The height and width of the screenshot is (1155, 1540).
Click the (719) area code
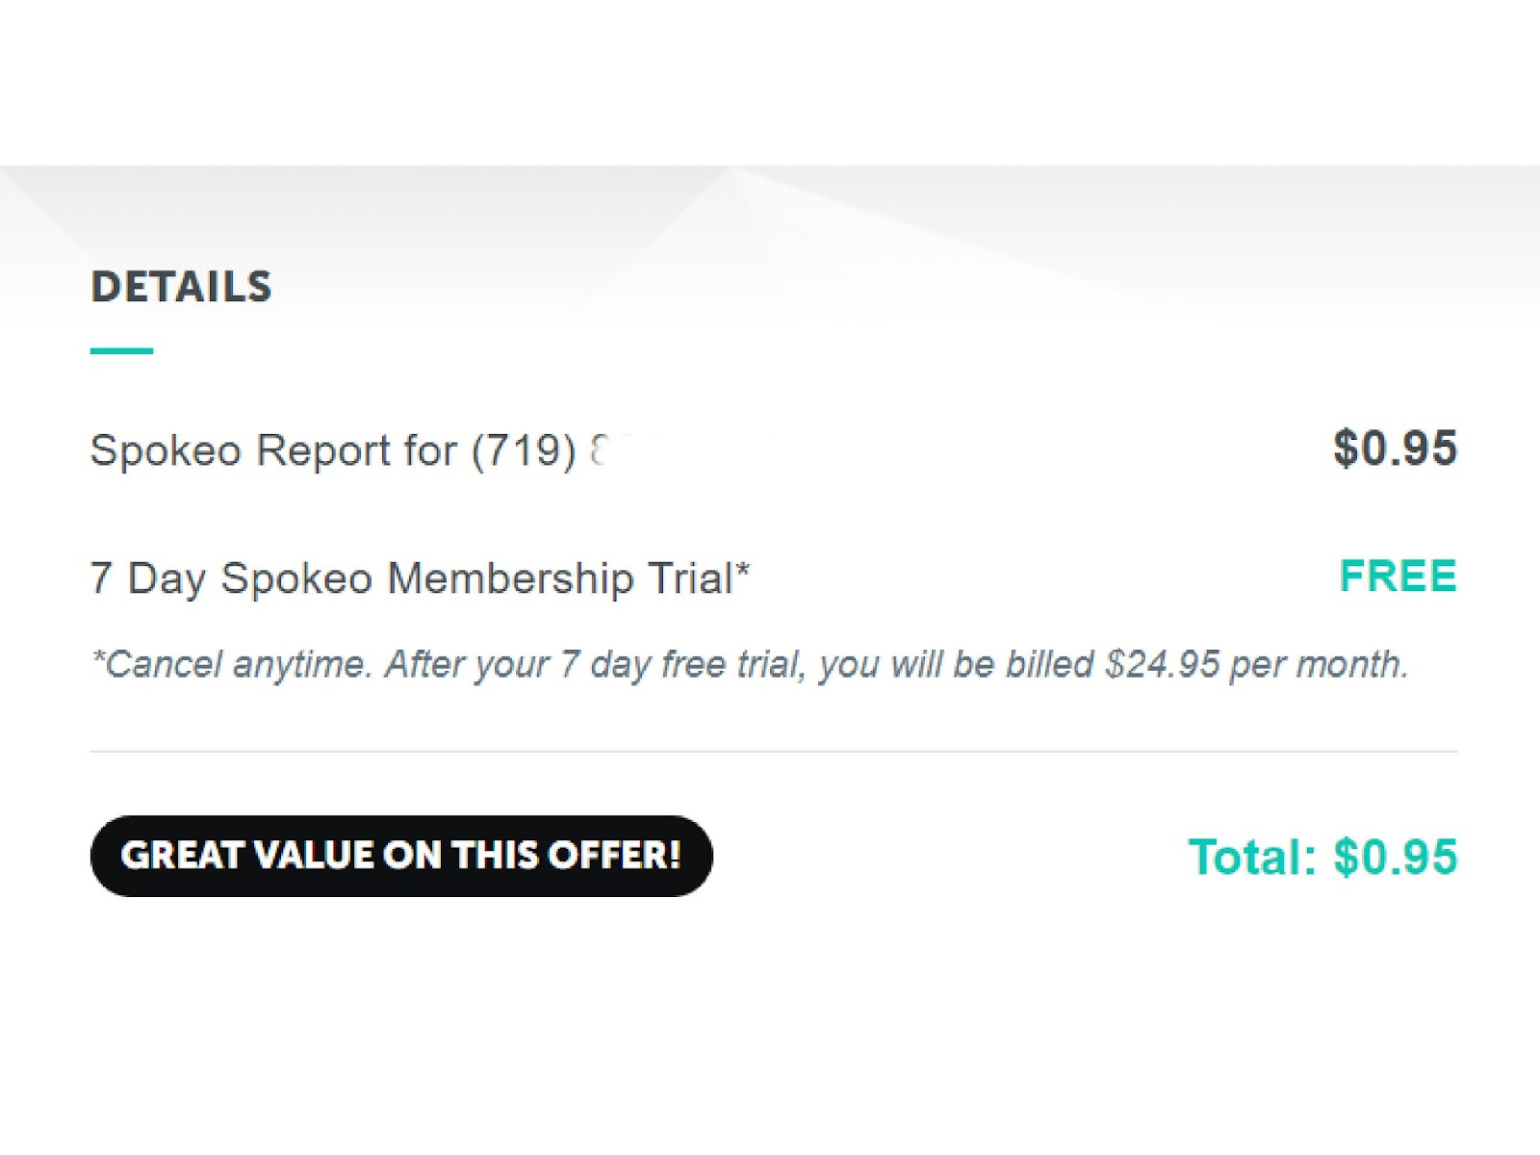point(523,449)
